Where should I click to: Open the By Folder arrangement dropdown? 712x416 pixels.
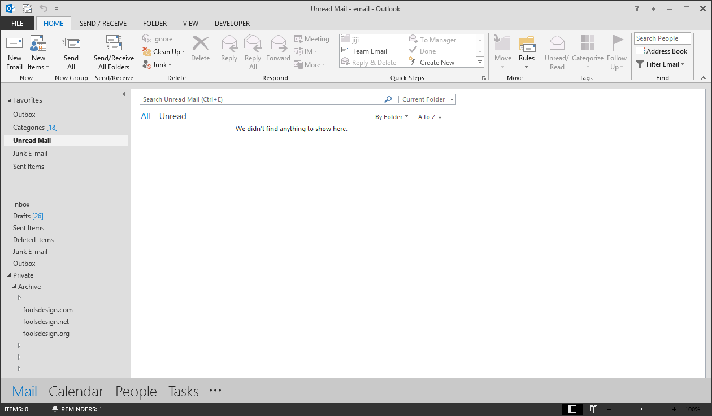coord(392,116)
